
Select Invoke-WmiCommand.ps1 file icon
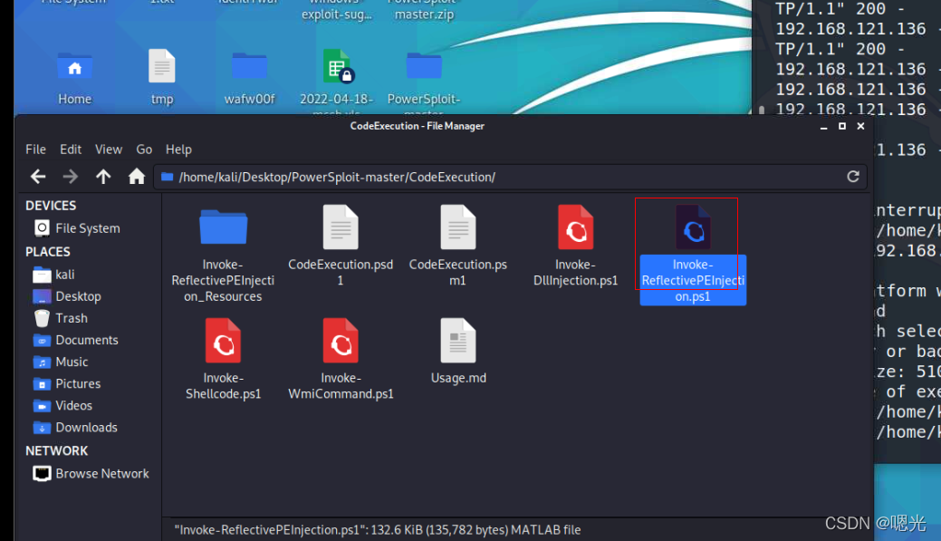341,341
